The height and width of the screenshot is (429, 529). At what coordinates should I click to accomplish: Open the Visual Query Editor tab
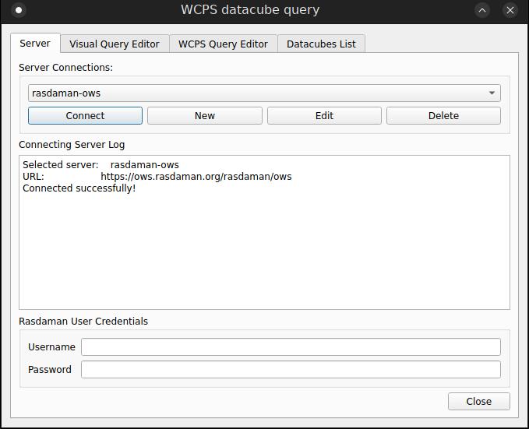click(115, 44)
